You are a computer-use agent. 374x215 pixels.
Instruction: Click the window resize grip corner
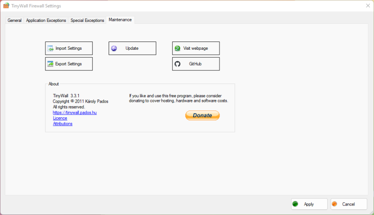(371, 212)
